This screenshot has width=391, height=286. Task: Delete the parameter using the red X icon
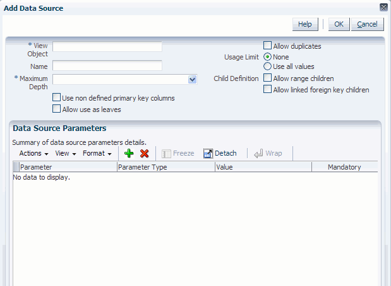tap(145, 153)
